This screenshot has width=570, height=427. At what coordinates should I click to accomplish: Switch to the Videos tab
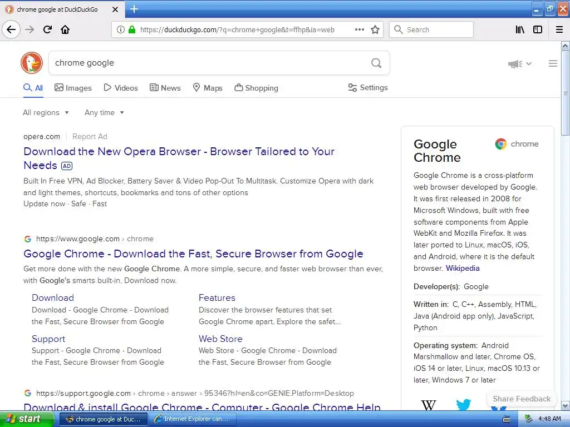pyautogui.click(x=121, y=88)
